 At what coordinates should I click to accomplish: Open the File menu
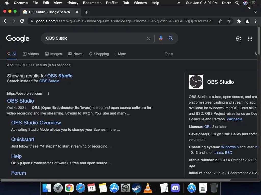pyautogui.click(x=35, y=3)
